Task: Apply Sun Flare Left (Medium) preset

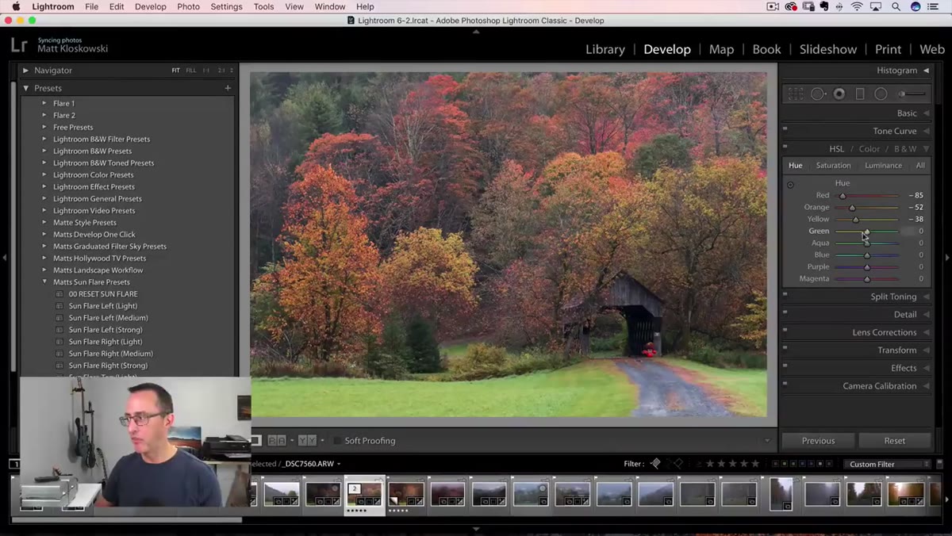Action: coord(108,318)
